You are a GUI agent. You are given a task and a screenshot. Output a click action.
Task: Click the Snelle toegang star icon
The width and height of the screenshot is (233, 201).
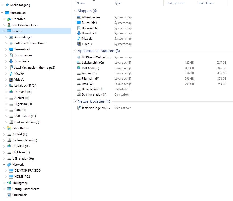7,5
